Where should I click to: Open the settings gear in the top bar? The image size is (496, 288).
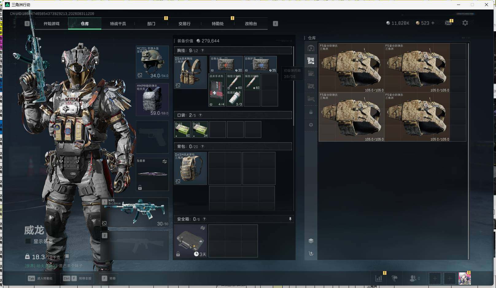pos(465,23)
